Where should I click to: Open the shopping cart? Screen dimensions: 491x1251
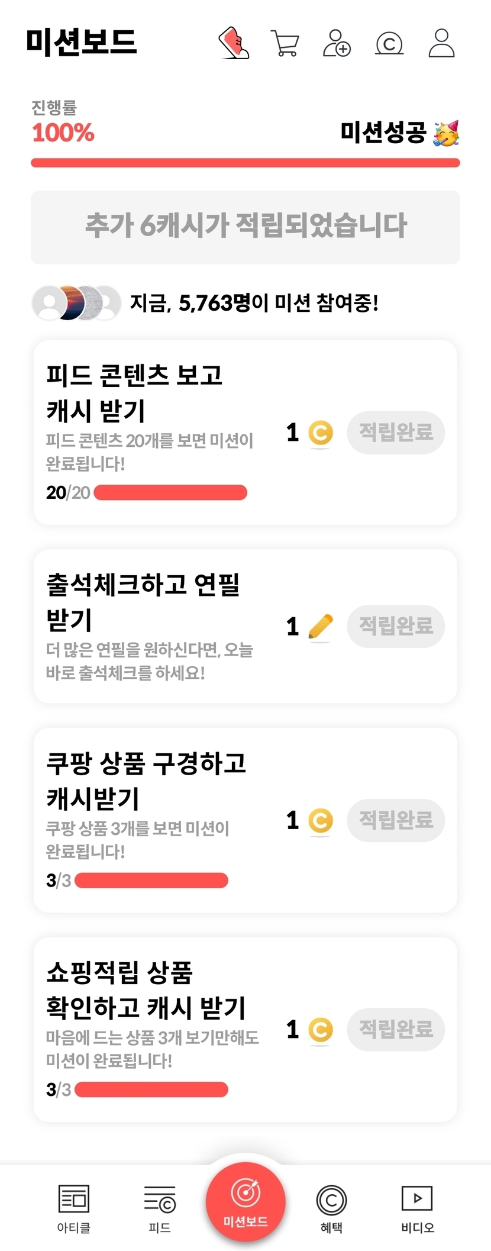click(x=285, y=43)
